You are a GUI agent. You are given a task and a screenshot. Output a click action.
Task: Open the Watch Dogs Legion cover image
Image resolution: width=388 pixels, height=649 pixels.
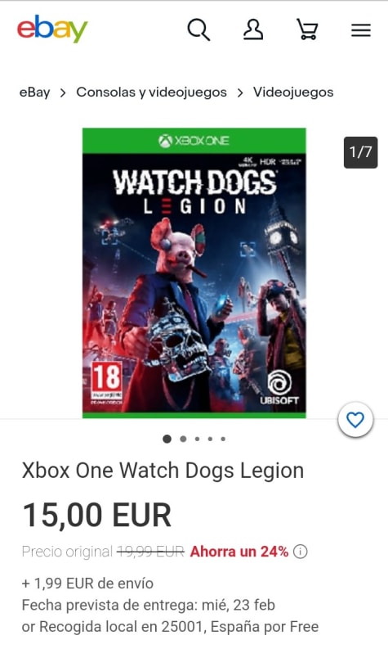tap(194, 273)
